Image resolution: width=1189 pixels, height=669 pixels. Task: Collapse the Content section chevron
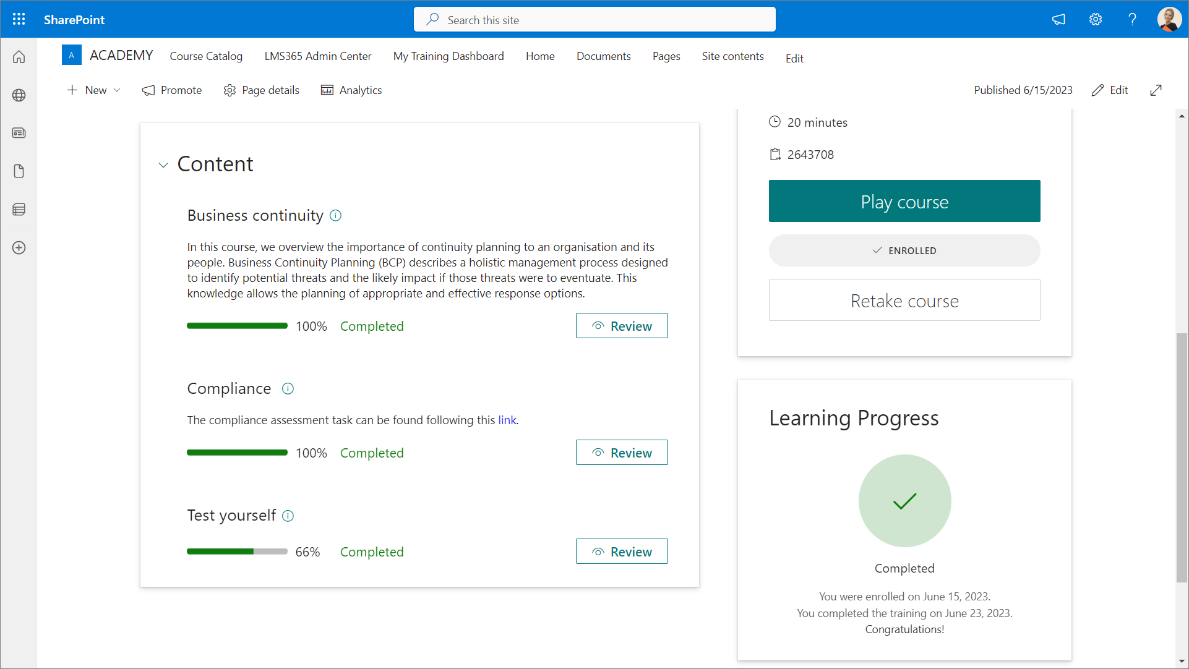[163, 165]
